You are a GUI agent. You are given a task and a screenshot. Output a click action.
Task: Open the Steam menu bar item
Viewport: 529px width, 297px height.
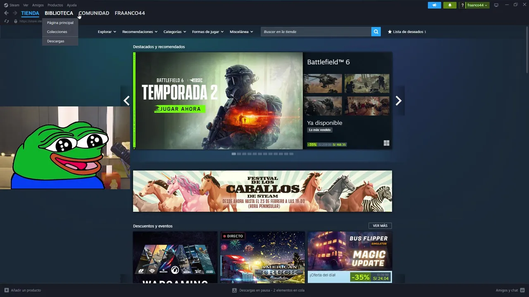(x=14, y=5)
